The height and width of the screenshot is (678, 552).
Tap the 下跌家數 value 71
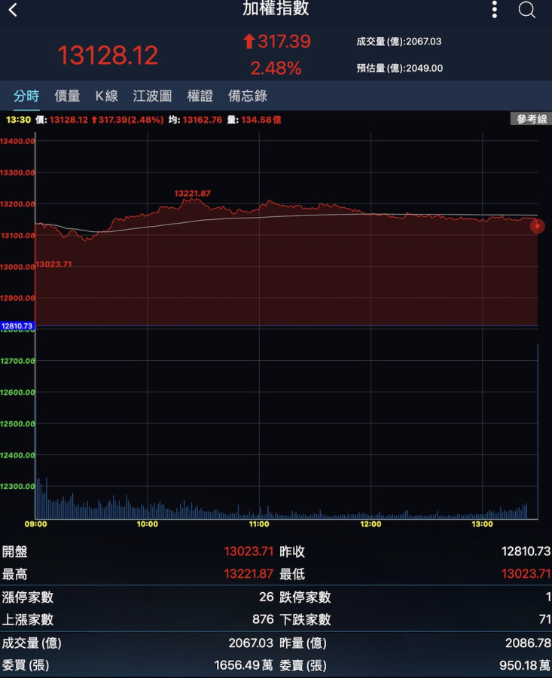pos(545,619)
